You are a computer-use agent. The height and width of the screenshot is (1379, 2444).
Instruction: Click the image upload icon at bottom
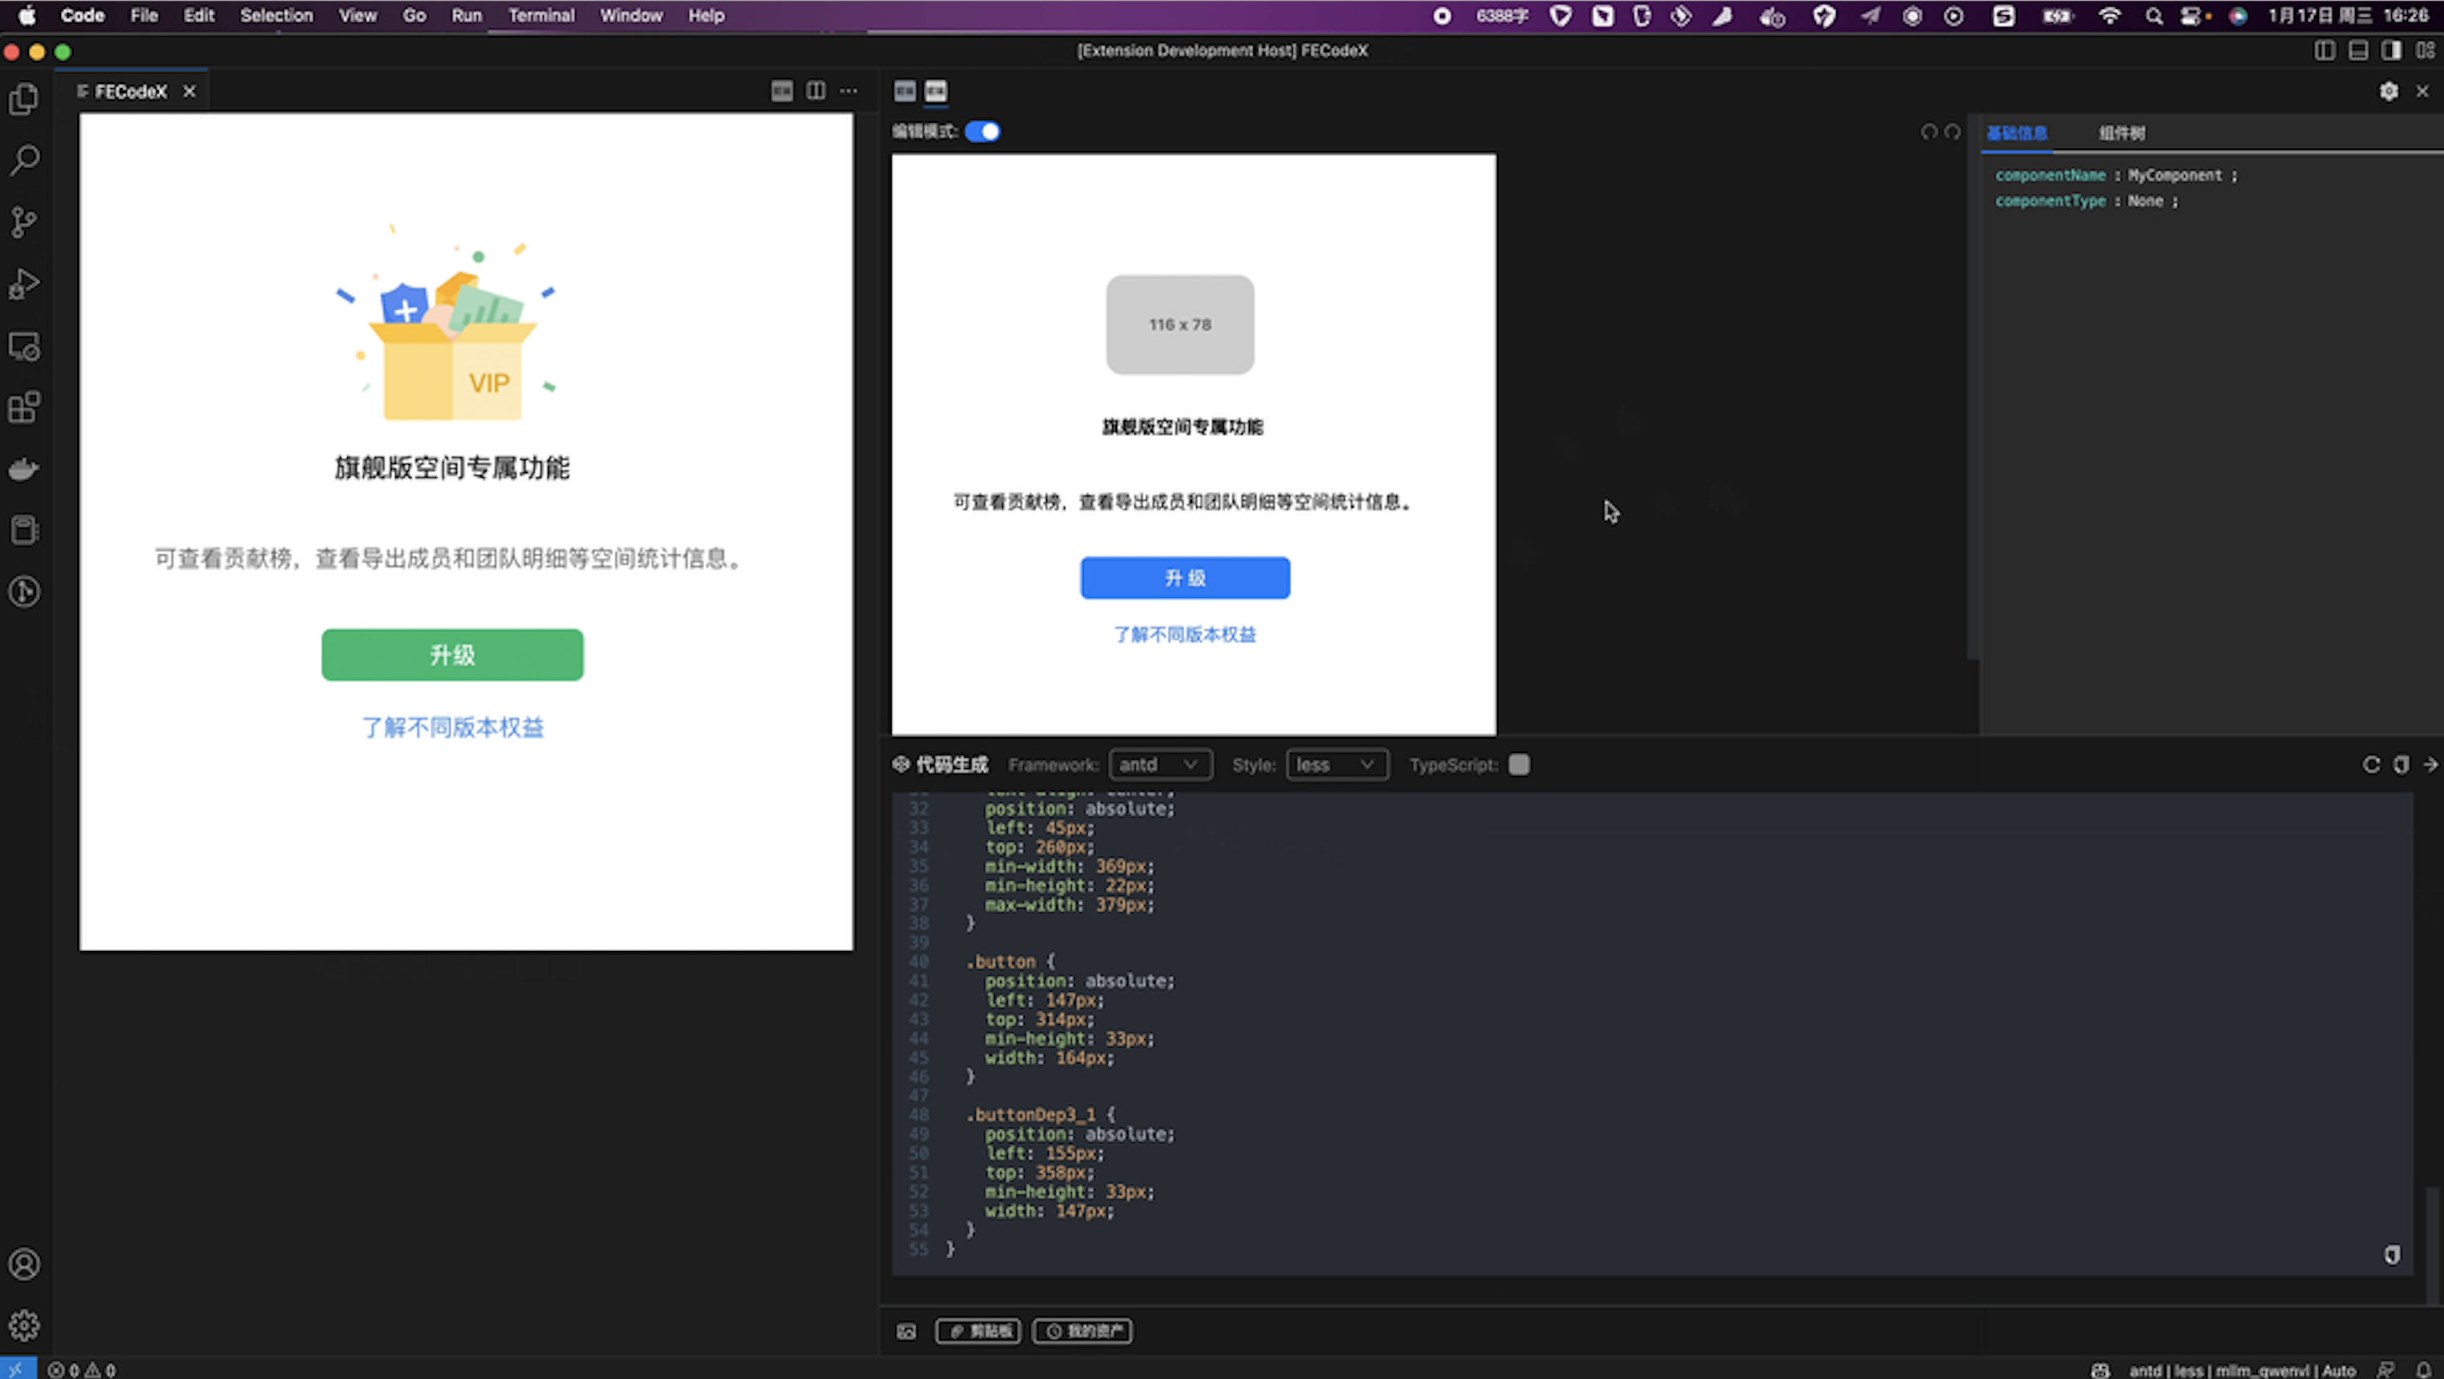(906, 1332)
